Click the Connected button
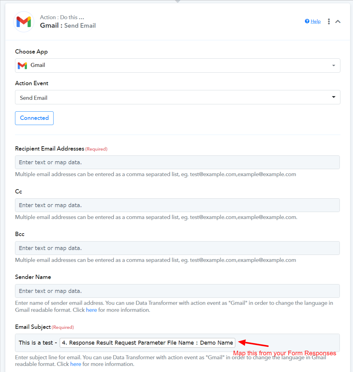This screenshot has width=353, height=372. coord(34,118)
